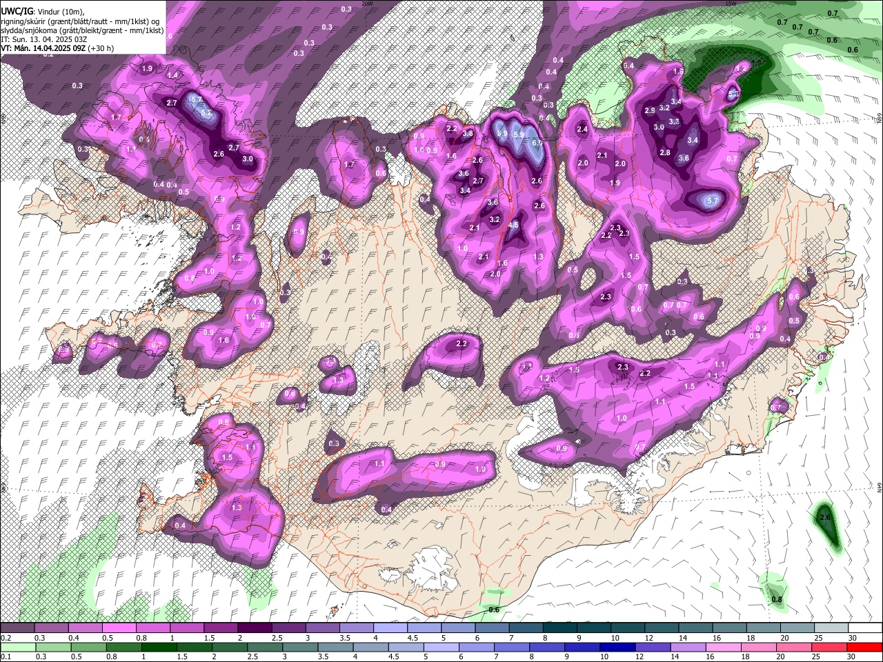Screen dimensions: 883x662
Task: Pick the deep blue 10 swatch, bottom legend row
Action: click(617, 647)
